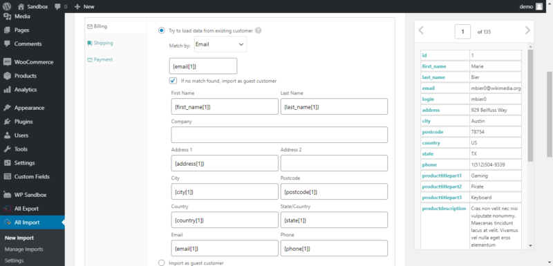The height and width of the screenshot is (266, 553).
Task: Click the Users sidebar icon
Action: (7, 135)
